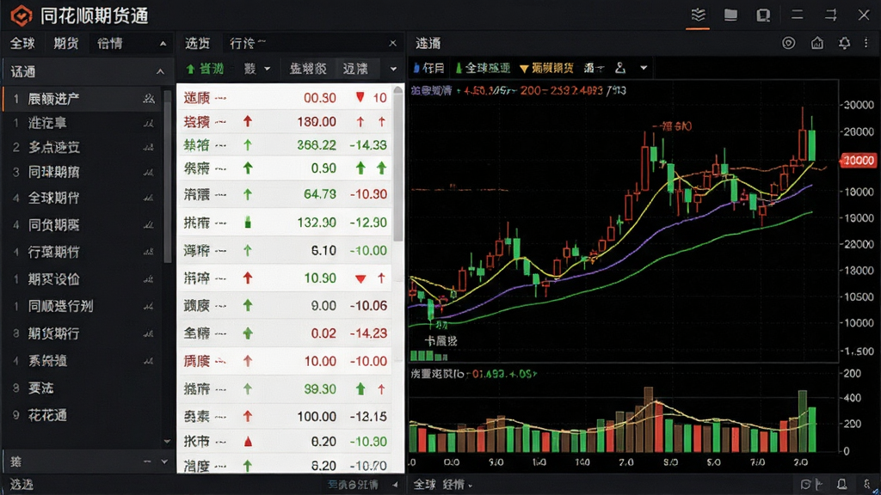Switch to the 选货 tab in middle panel
Image resolution: width=881 pixels, height=495 pixels.
pyautogui.click(x=197, y=43)
